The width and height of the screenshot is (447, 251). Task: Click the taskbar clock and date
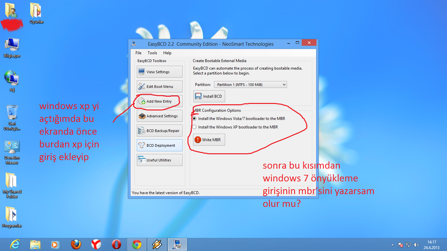click(x=432, y=244)
